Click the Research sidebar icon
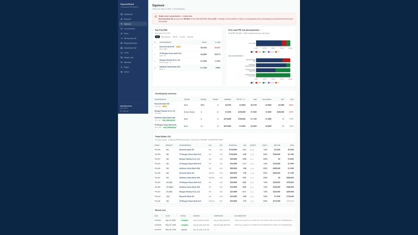Image resolution: width=418 pixels, height=235 pixels. coord(121,19)
